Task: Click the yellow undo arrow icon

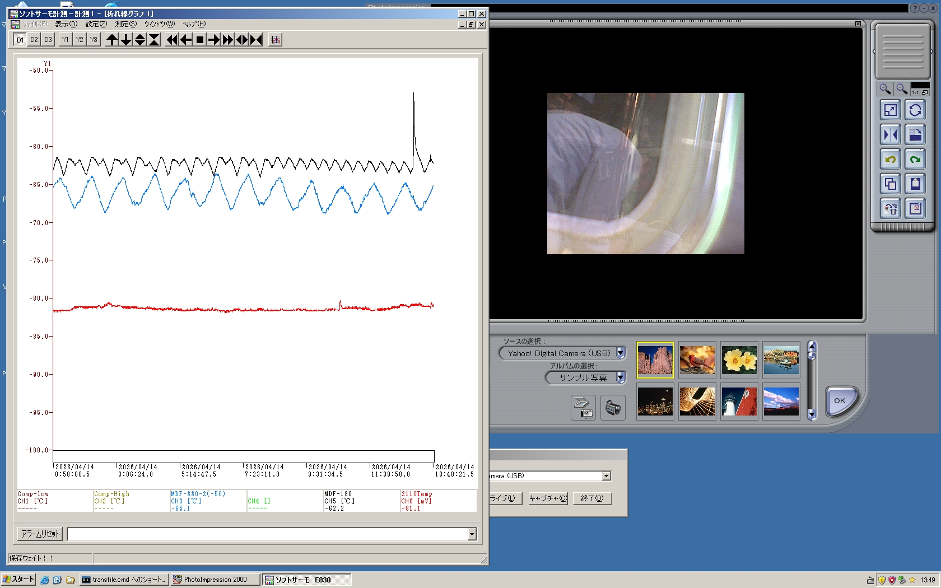Action: (890, 160)
